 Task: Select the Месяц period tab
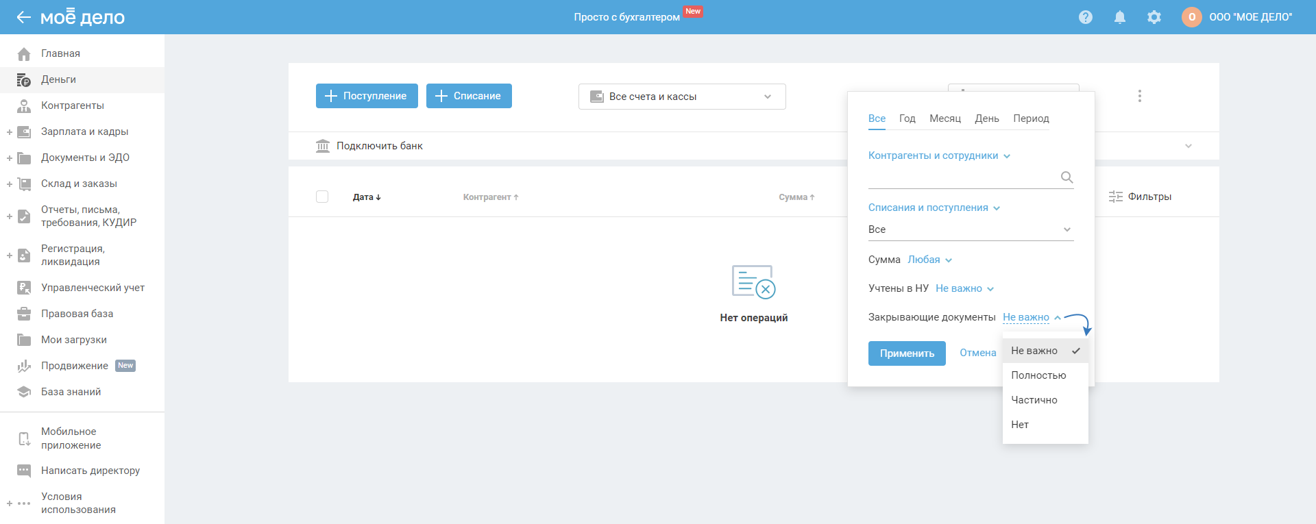click(x=945, y=118)
